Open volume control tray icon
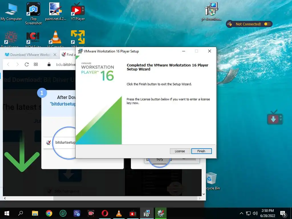Viewport: 292px width, 219px height. tap(255, 213)
